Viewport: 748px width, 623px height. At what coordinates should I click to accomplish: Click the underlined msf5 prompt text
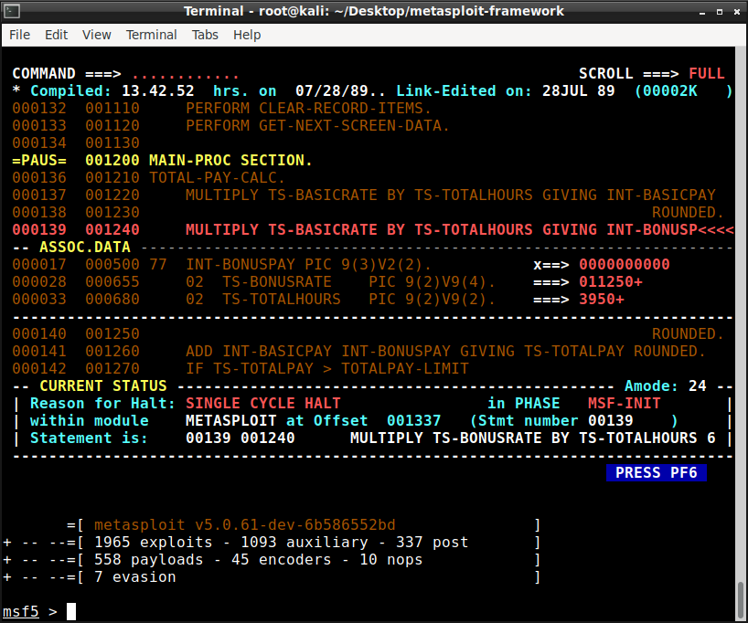(x=20, y=611)
